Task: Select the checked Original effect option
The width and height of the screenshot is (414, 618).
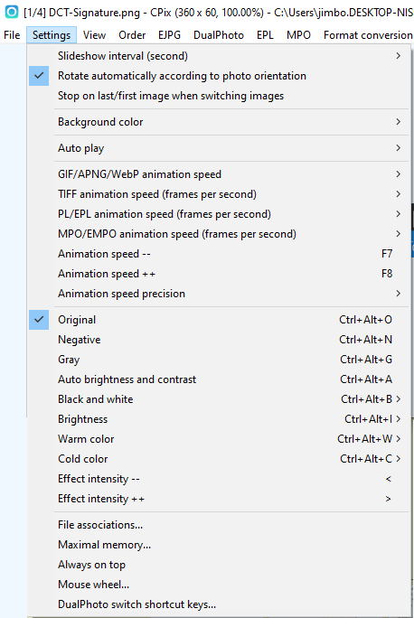Action: coord(219,320)
